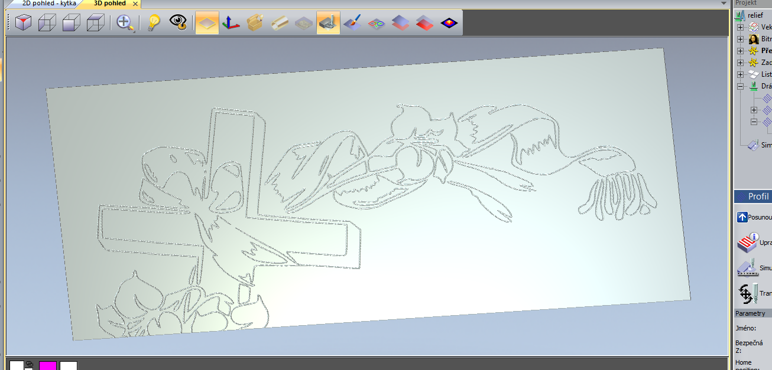The width and height of the screenshot is (772, 370).
Task: Open the light bulb lighting settings
Action: pyautogui.click(x=154, y=23)
